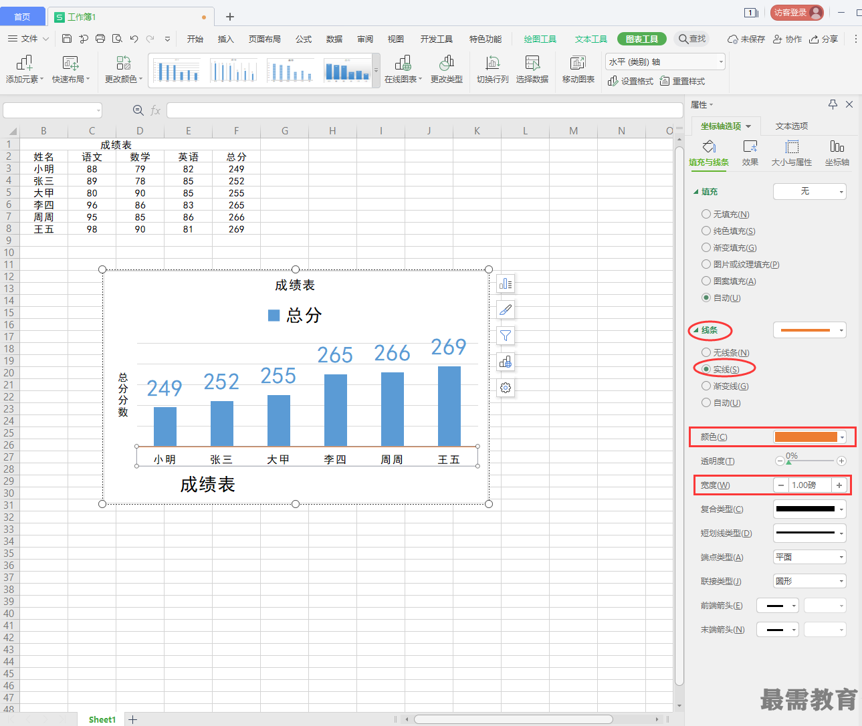Click 移动图表 move chart icon
862x726 pixels.
tap(578, 70)
